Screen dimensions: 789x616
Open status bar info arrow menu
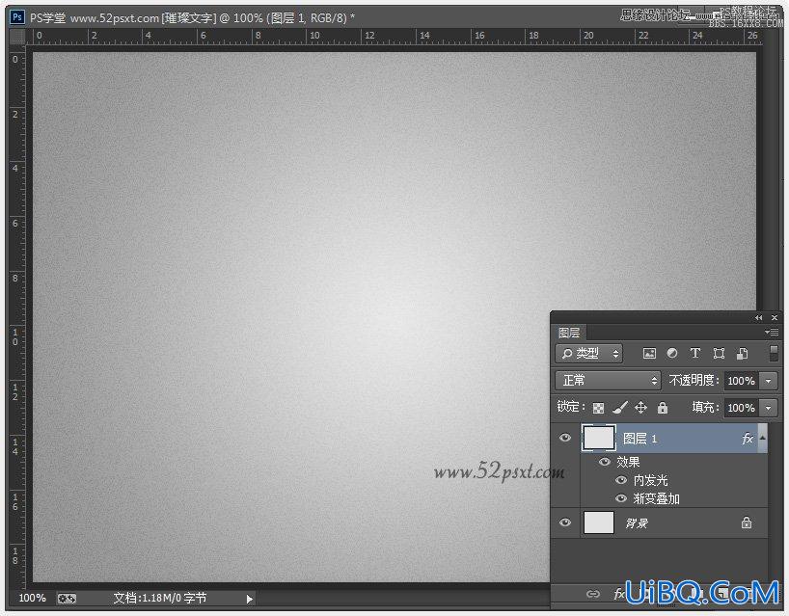tap(249, 599)
